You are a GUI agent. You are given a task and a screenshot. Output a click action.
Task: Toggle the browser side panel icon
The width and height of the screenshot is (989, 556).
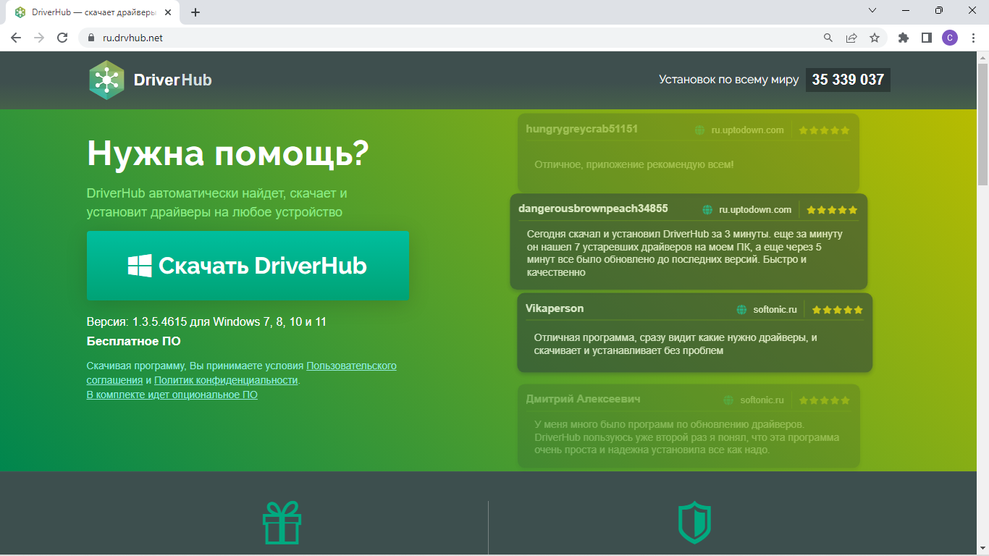tap(927, 38)
